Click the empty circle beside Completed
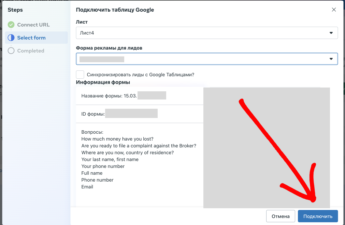 tap(11, 51)
